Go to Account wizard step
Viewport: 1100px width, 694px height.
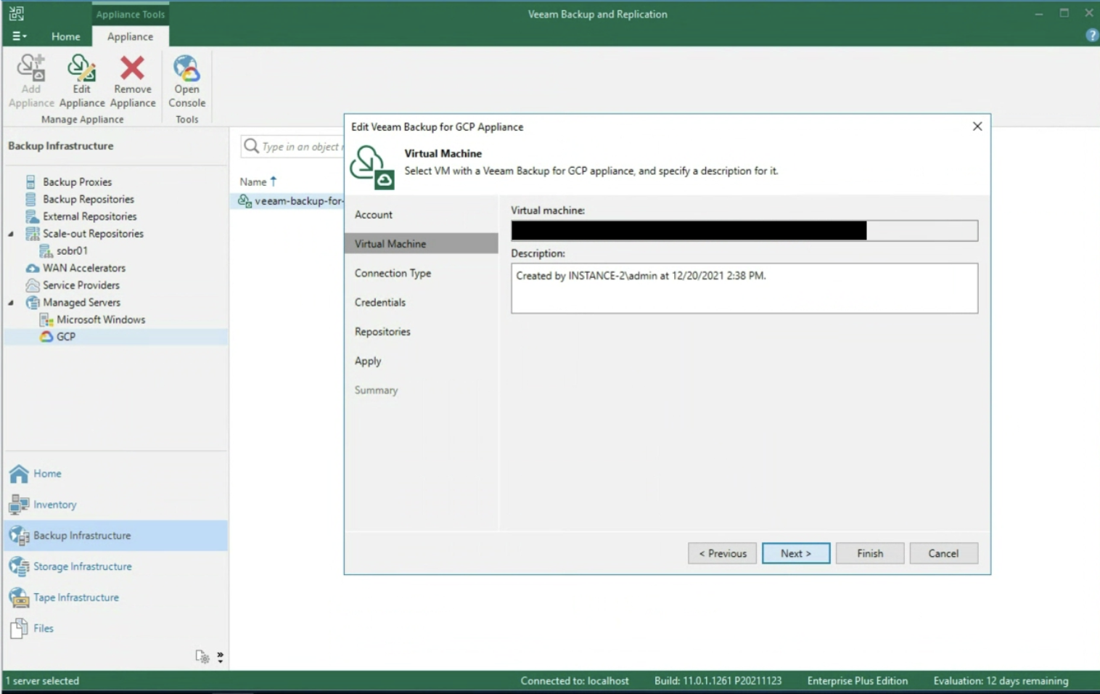coord(374,215)
